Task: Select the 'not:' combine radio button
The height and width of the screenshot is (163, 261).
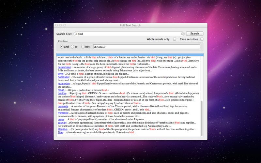Action: 83,47
